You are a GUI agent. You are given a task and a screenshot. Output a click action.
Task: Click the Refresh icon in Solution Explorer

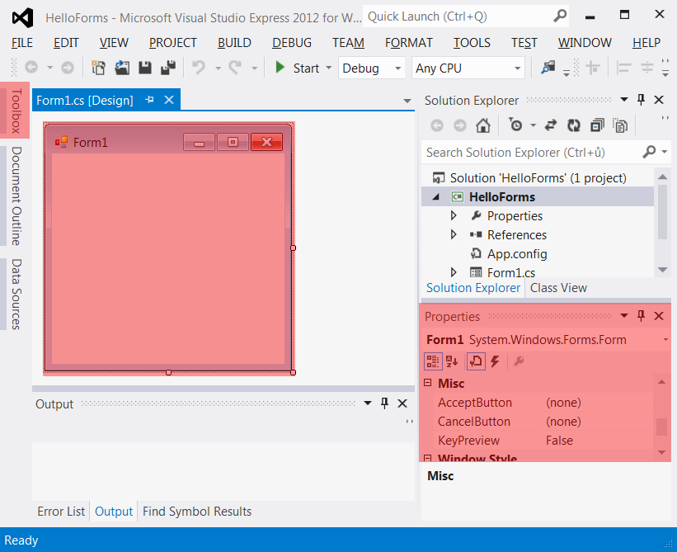point(572,125)
